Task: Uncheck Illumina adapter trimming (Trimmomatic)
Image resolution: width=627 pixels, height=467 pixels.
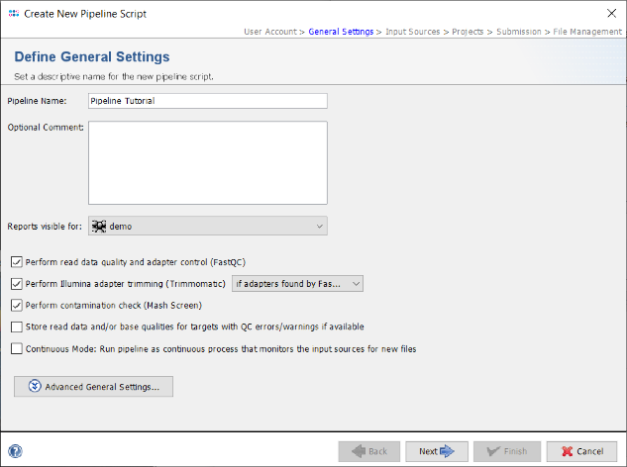Action: coord(16,284)
